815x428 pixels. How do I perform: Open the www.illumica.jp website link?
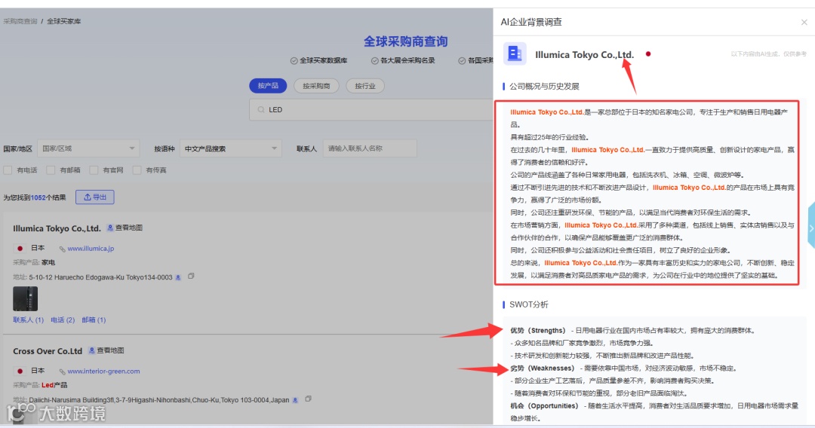click(x=91, y=249)
